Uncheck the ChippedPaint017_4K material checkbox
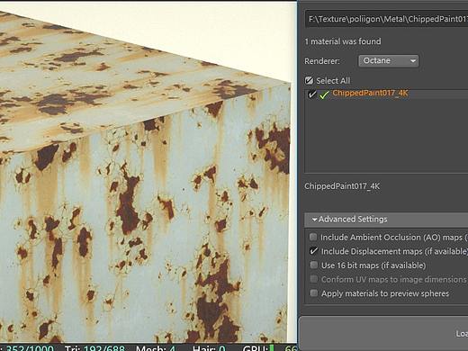The image size is (468, 351). pyautogui.click(x=312, y=94)
